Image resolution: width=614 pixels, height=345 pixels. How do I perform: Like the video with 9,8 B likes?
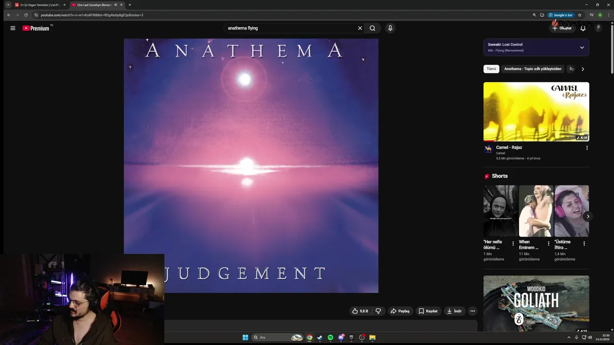[x=360, y=311]
